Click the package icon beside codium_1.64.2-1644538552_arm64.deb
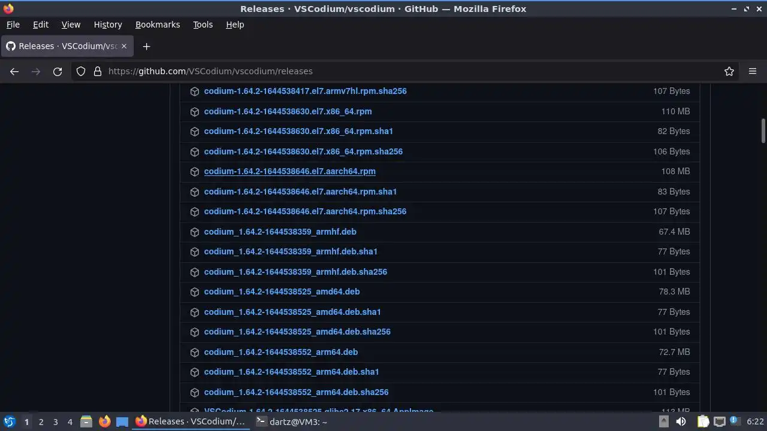The width and height of the screenshot is (767, 431). click(195, 352)
